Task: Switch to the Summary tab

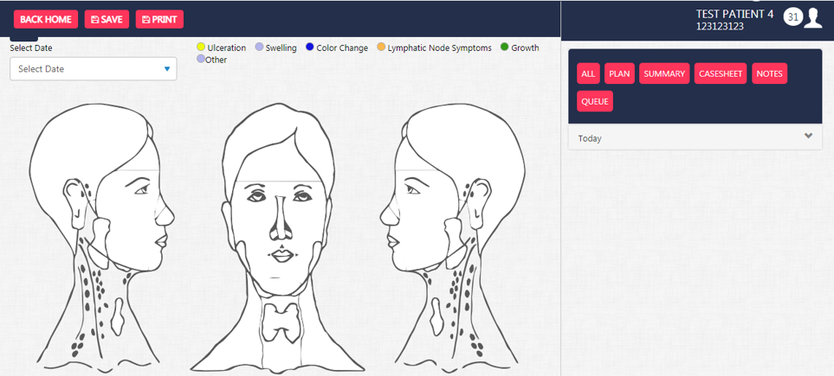Action: click(x=663, y=73)
